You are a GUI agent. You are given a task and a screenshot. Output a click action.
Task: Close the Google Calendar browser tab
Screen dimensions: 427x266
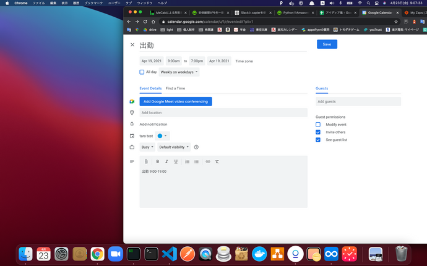point(397,12)
